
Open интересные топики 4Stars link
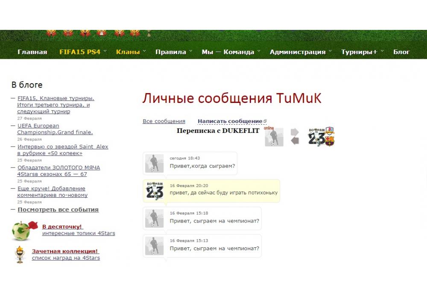79,233
